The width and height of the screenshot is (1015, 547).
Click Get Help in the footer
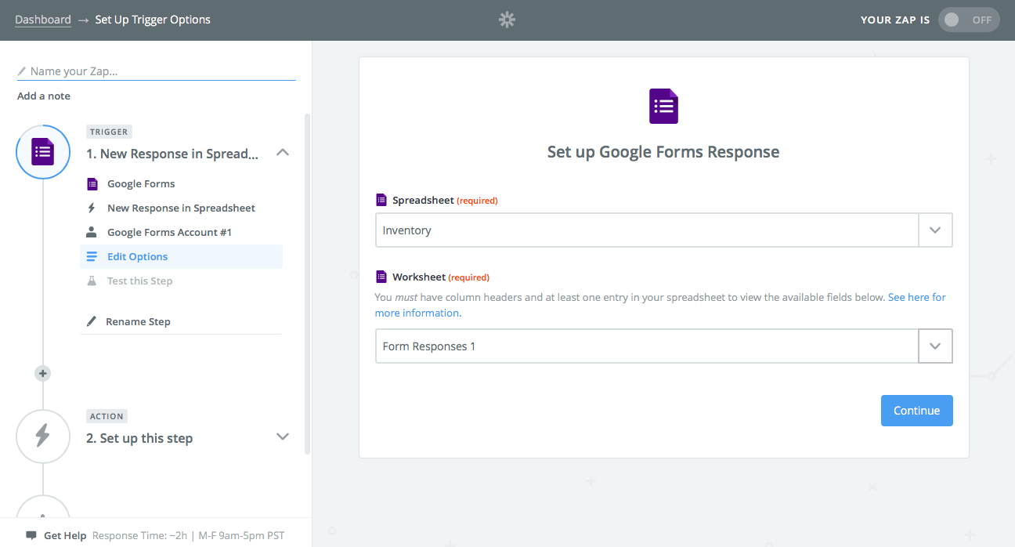[65, 536]
